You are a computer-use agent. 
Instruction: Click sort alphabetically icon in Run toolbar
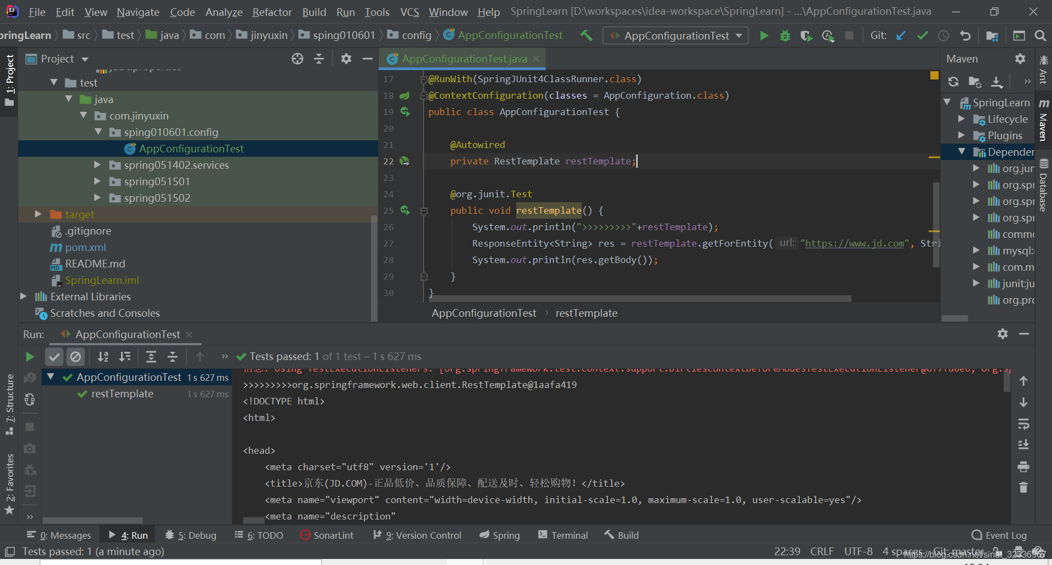tap(103, 357)
